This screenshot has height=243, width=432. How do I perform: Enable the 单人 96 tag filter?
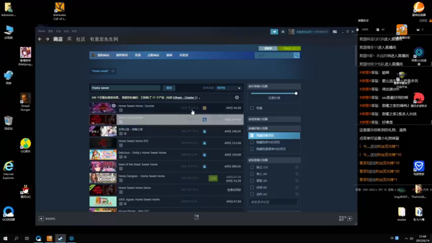[x=252, y=174]
